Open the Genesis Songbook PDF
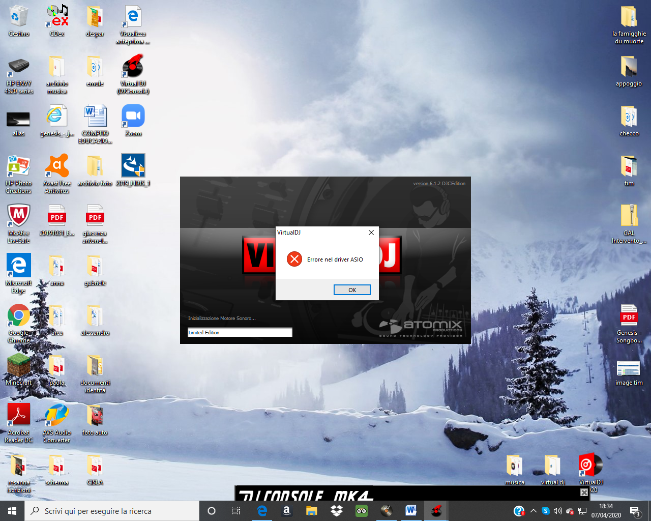651x521 pixels. click(x=629, y=324)
